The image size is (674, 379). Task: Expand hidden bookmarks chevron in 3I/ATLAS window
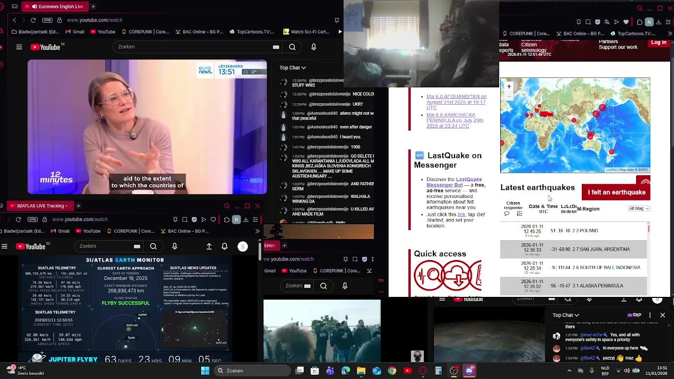click(257, 231)
